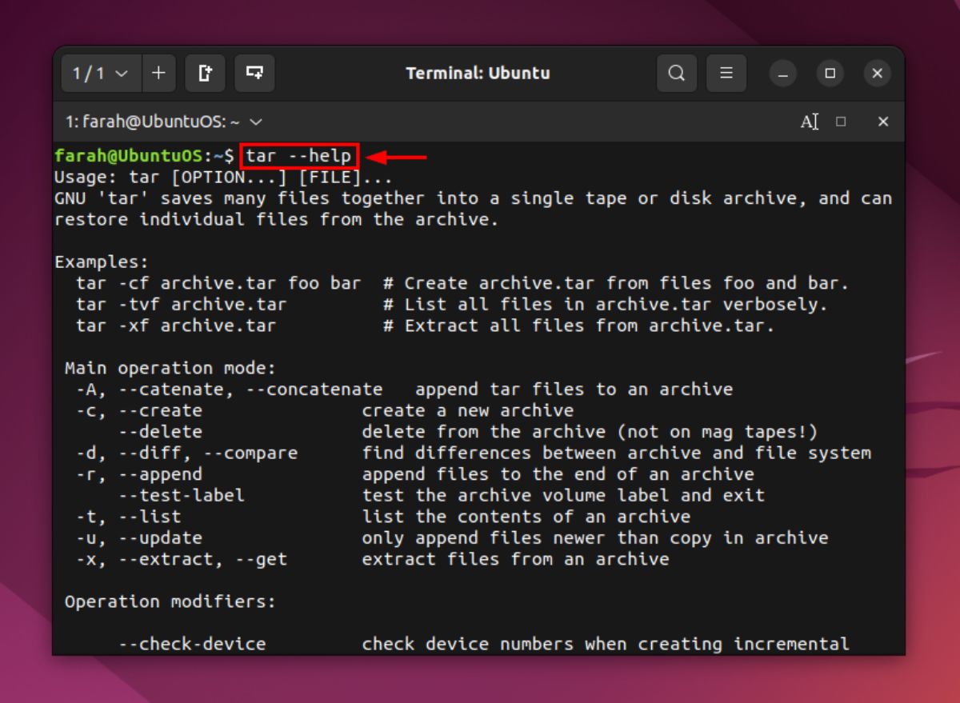Click the farah@UbuntuOS:~$ shell prompt
960x703 pixels.
coord(144,155)
